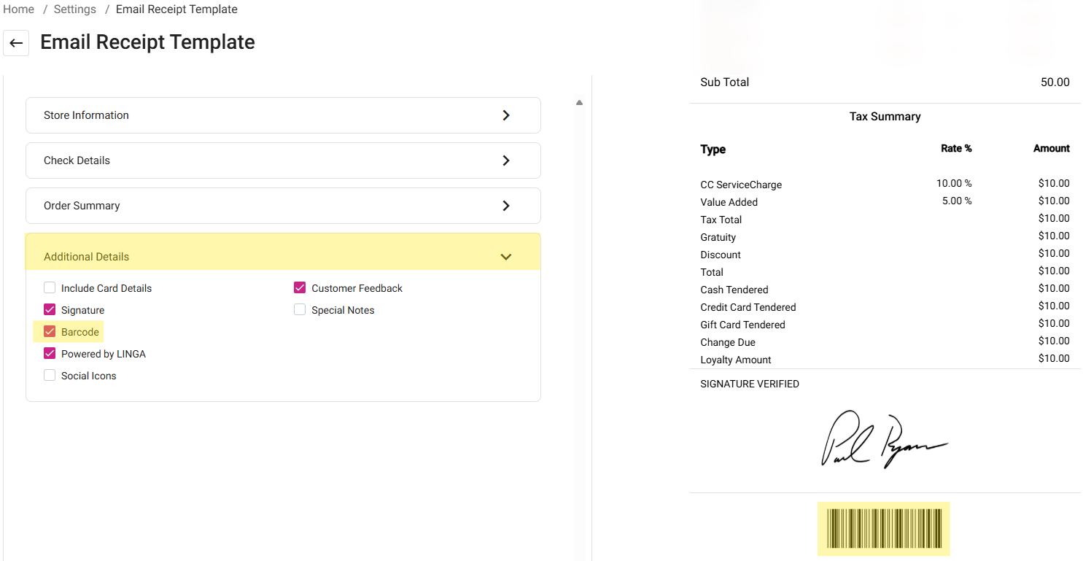
Task: Click the Store Information chevron arrow
Action: pos(506,115)
